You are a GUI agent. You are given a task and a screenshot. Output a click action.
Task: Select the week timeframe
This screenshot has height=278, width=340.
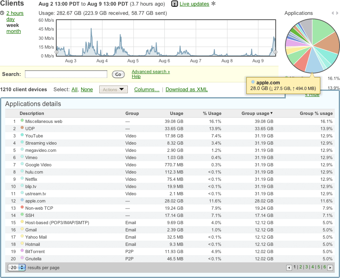12,25
